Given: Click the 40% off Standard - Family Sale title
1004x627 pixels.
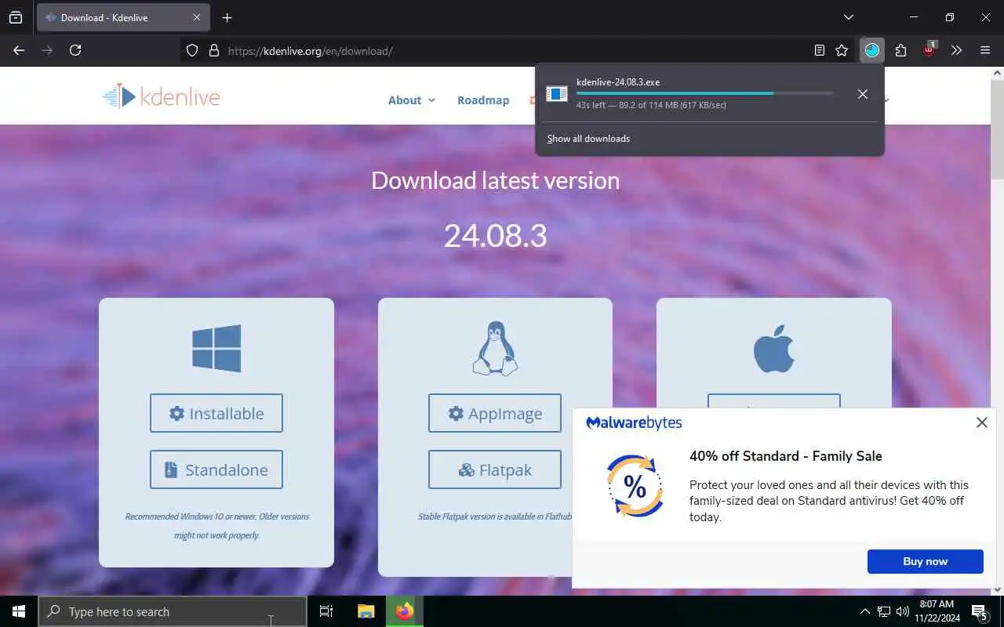Looking at the screenshot, I should tap(786, 456).
